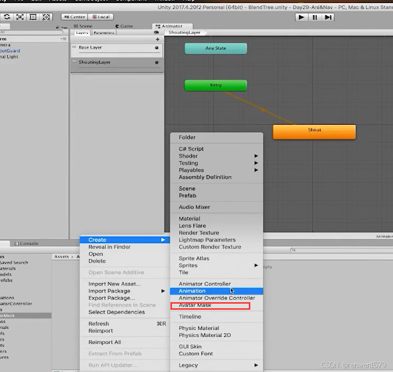The height and width of the screenshot is (372, 393).
Task: Expand the Testing submenu
Action: click(216, 163)
